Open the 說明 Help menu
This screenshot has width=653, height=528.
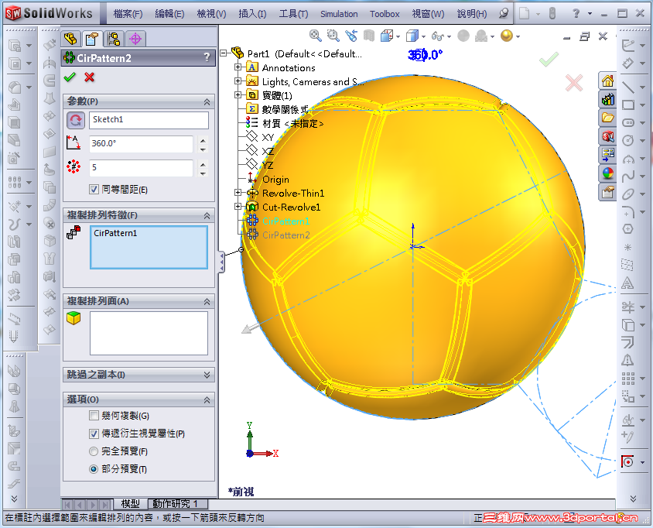(x=472, y=14)
